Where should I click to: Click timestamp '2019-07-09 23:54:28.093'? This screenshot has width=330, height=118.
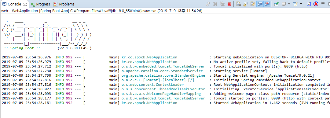(26, 94)
